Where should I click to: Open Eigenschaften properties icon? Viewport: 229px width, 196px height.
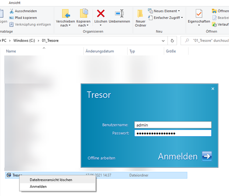click(199, 14)
